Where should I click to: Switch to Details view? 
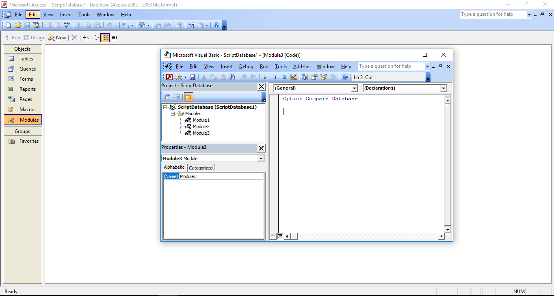coord(114,38)
